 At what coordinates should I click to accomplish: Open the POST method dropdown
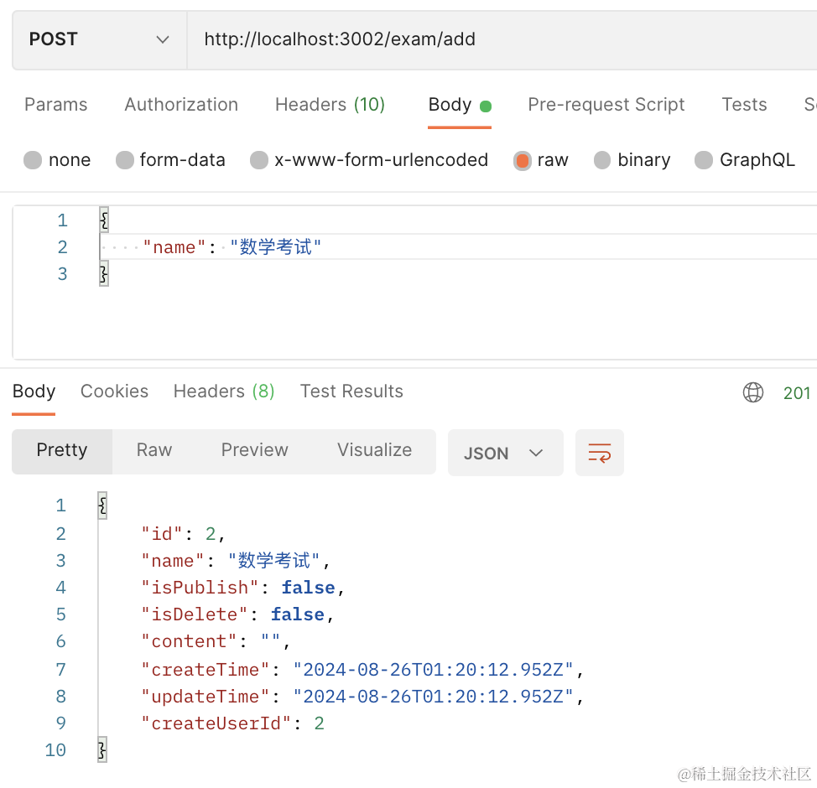[x=99, y=39]
